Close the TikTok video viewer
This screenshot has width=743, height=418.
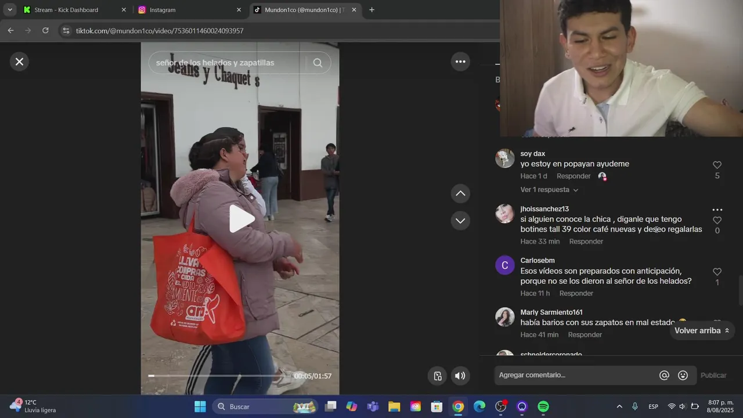coord(19,62)
